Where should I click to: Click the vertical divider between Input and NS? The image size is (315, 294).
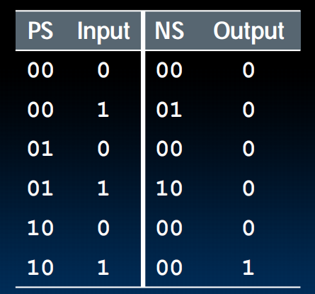tap(143, 149)
